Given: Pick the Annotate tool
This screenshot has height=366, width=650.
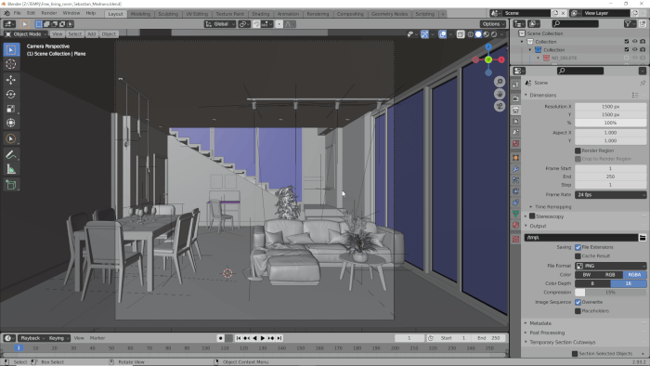Looking at the screenshot, I should [11, 155].
